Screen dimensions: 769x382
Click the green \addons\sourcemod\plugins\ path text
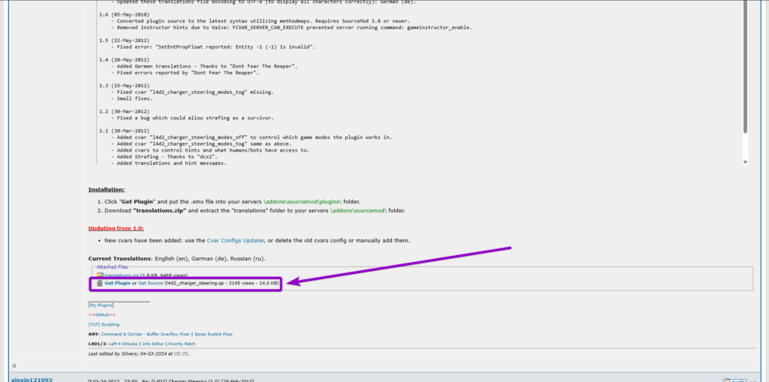(x=303, y=202)
